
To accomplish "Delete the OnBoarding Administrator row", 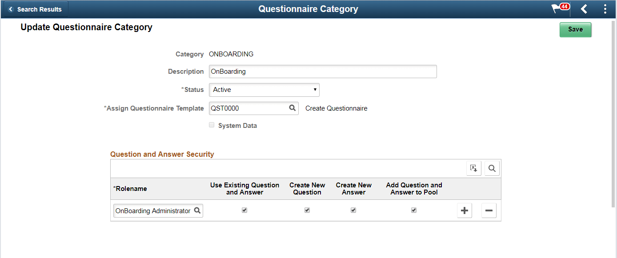I will tap(489, 210).
